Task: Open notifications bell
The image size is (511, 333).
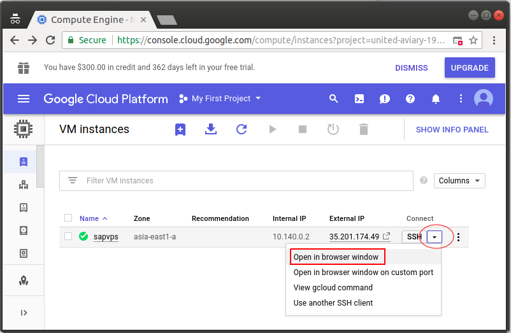Action: coord(435,99)
